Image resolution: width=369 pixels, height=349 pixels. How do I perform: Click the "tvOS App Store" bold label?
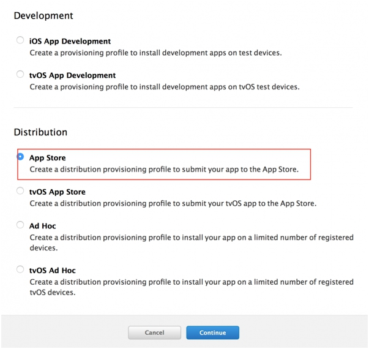coord(57,192)
